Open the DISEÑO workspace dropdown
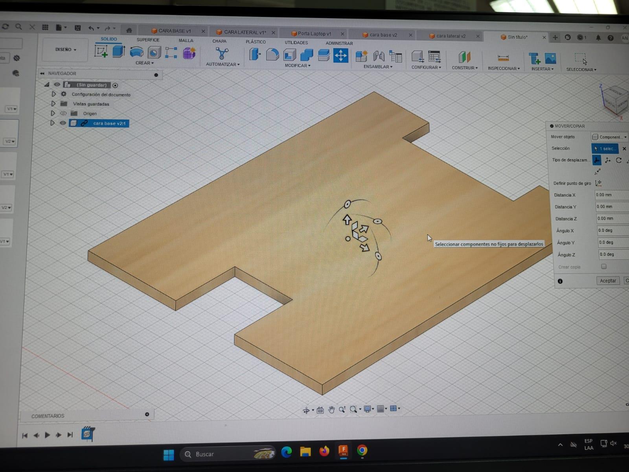Viewport: 629px width, 472px height. click(x=66, y=50)
